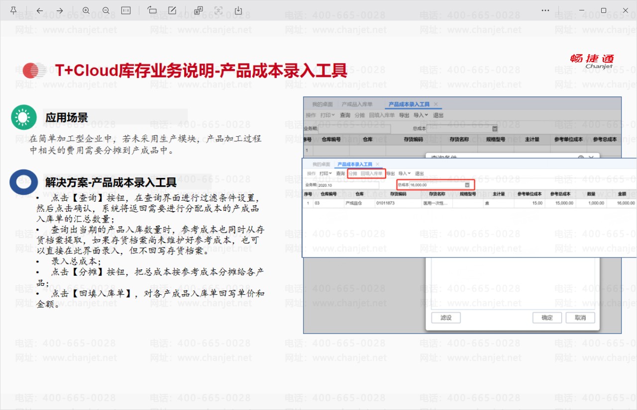Image resolution: width=637 pixels, height=410 pixels.
Task: Click column header 存货编码 in foreground screenshot
Action: pyautogui.click(x=398, y=194)
